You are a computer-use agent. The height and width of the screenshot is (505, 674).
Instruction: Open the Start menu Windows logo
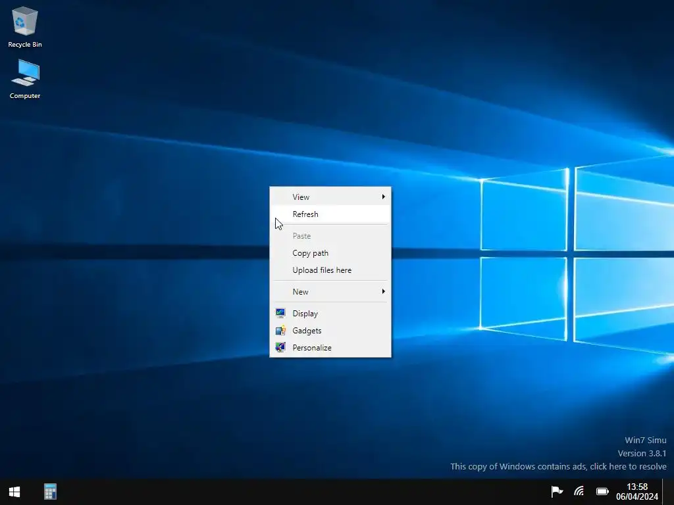coord(14,492)
